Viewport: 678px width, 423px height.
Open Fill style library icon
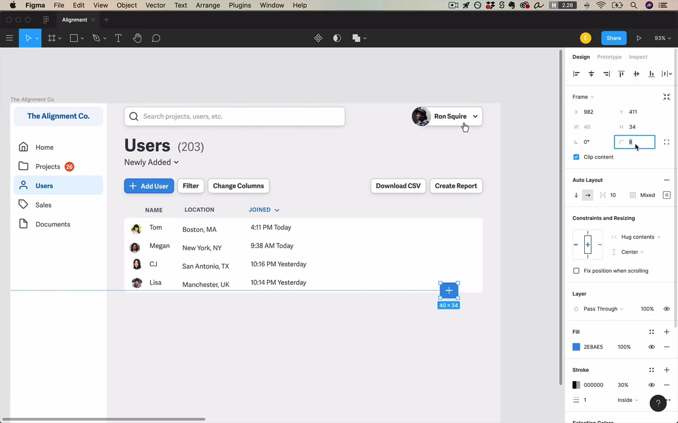652,332
